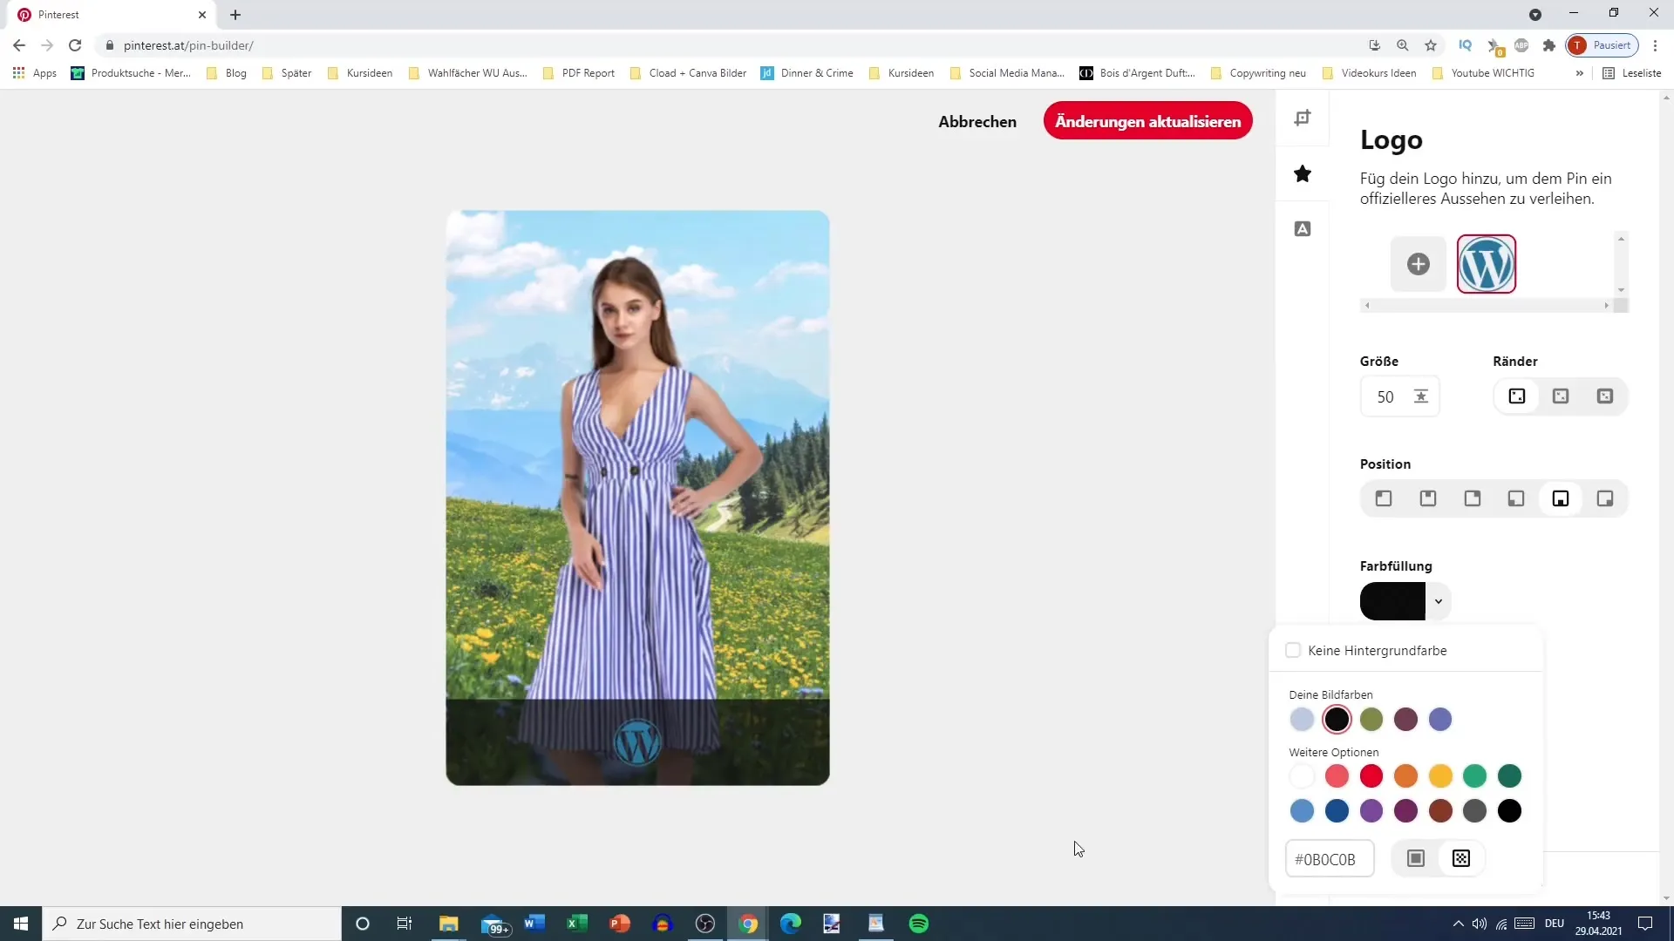Open the Dinner & Crime bookmark

click(807, 73)
